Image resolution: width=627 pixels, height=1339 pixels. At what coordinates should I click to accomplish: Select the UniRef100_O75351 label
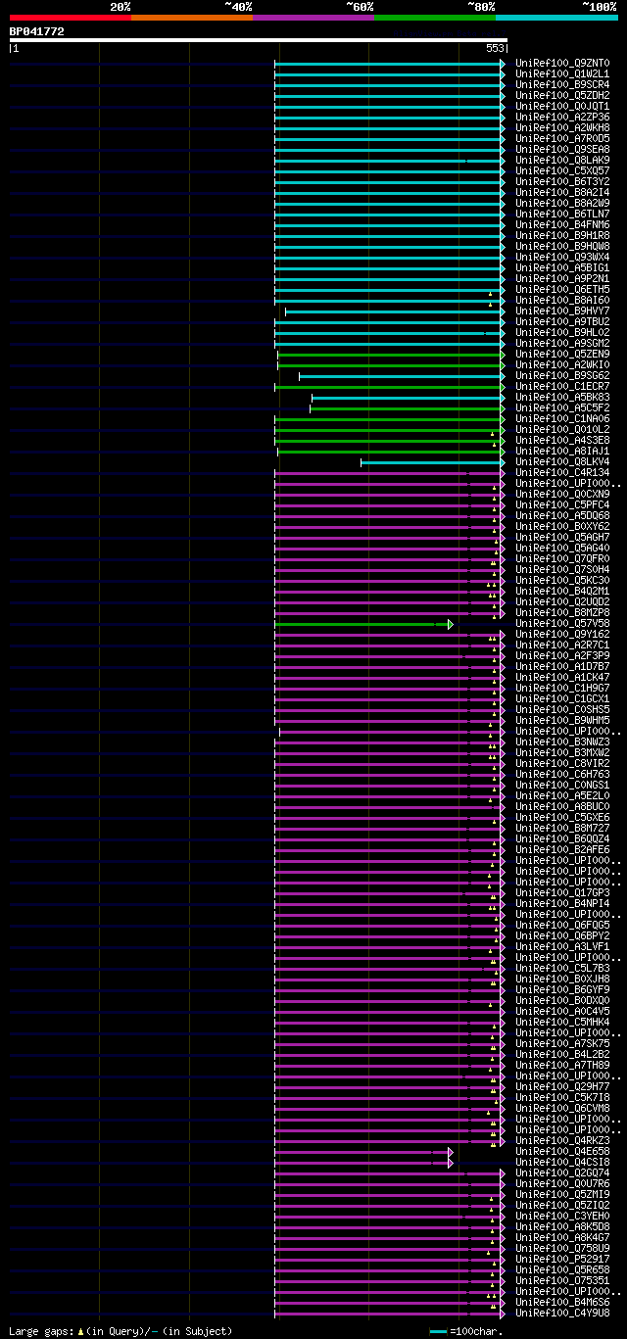click(x=562, y=1281)
